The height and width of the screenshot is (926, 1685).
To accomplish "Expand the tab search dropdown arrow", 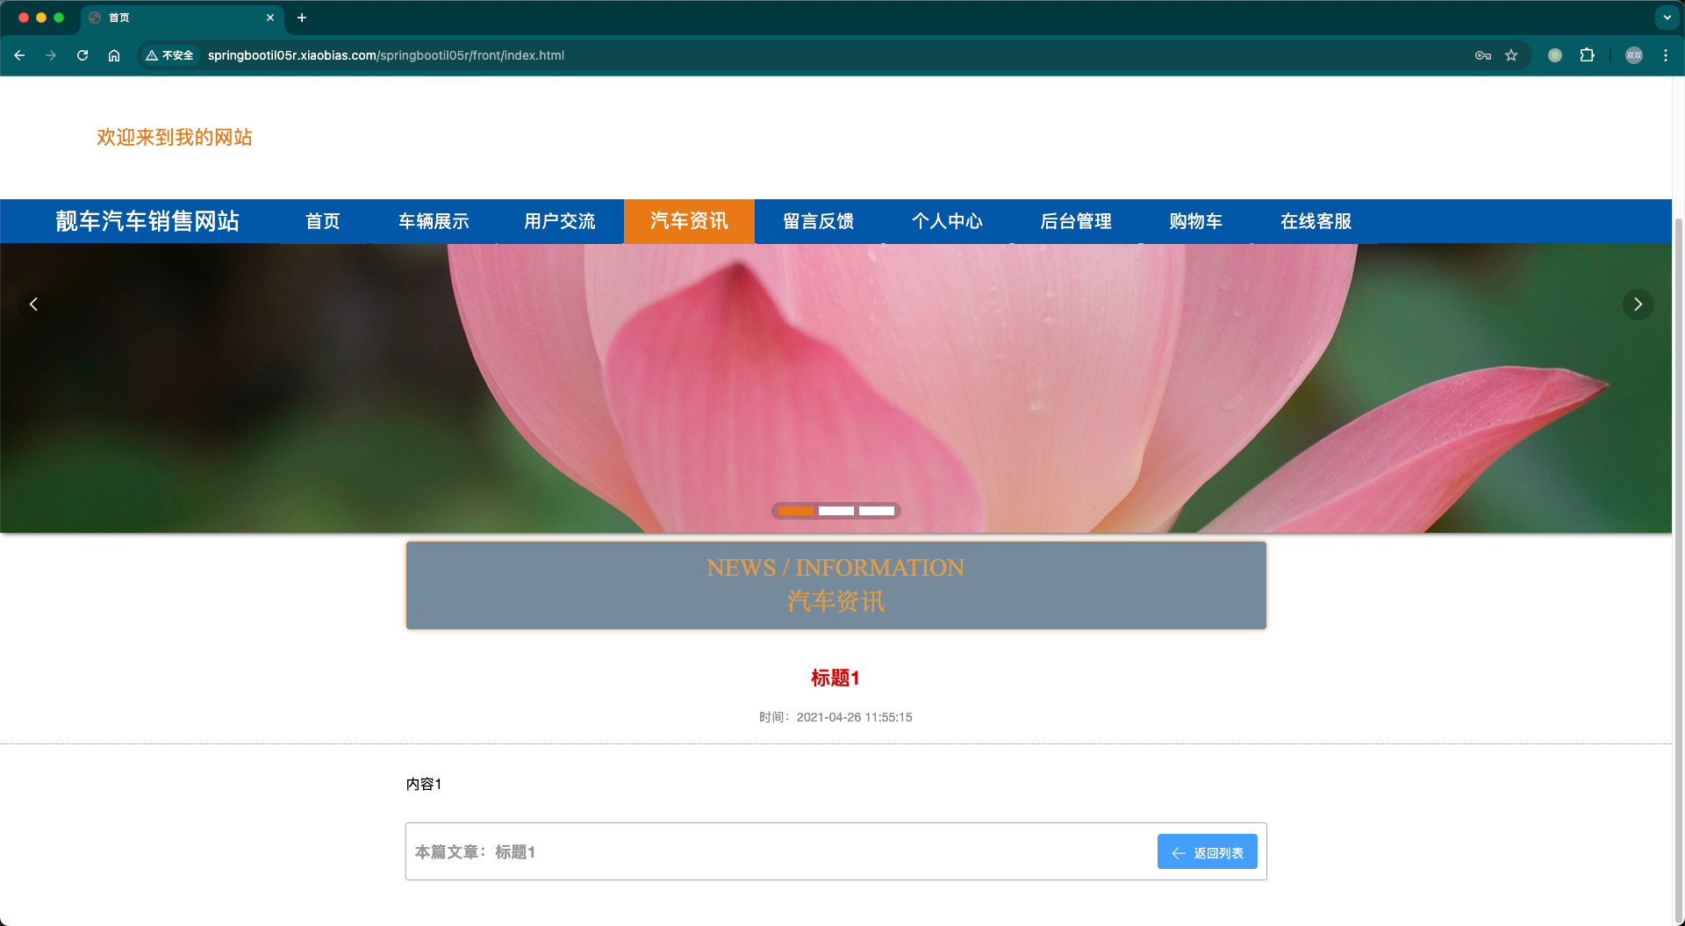I will click(1667, 18).
